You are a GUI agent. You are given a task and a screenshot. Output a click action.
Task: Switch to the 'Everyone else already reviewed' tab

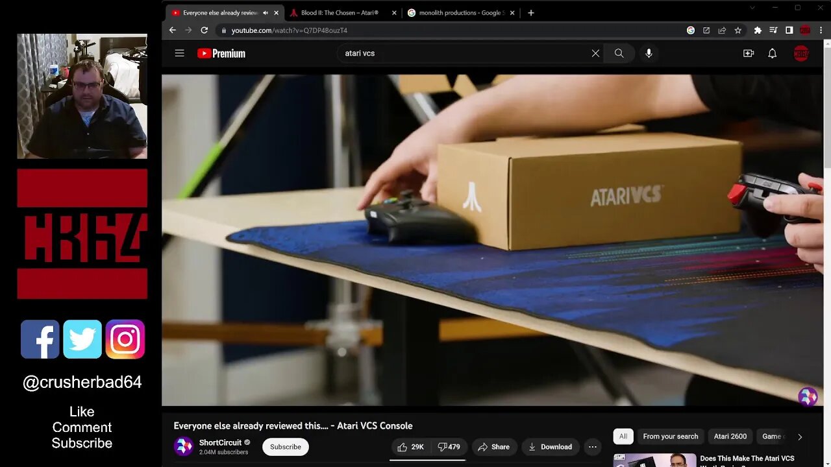(x=225, y=13)
